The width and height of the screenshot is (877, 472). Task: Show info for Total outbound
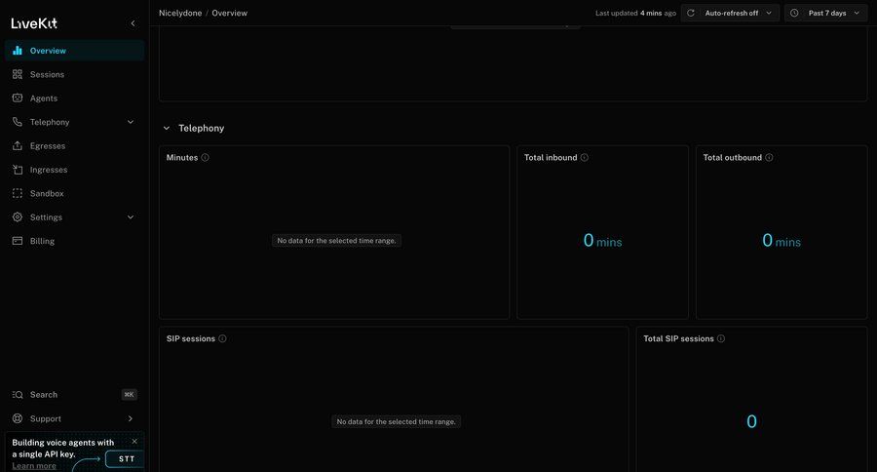(769, 157)
